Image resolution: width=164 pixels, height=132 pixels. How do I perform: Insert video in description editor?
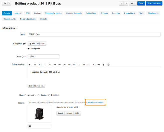(x=79, y=64)
